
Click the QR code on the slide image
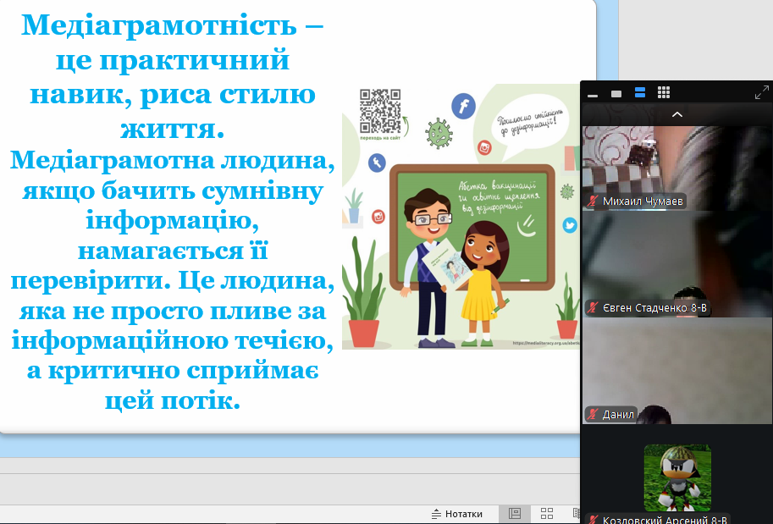coord(380,110)
